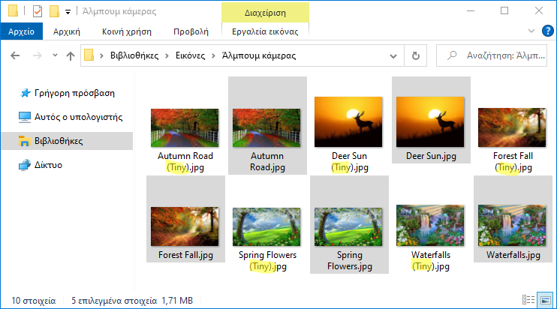Click the search box Αναζήτηση
Screen dimensions: 557x309
click(x=492, y=55)
